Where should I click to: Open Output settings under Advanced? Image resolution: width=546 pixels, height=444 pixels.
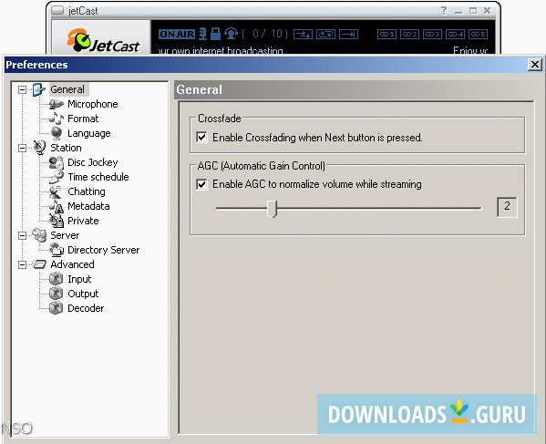click(83, 294)
